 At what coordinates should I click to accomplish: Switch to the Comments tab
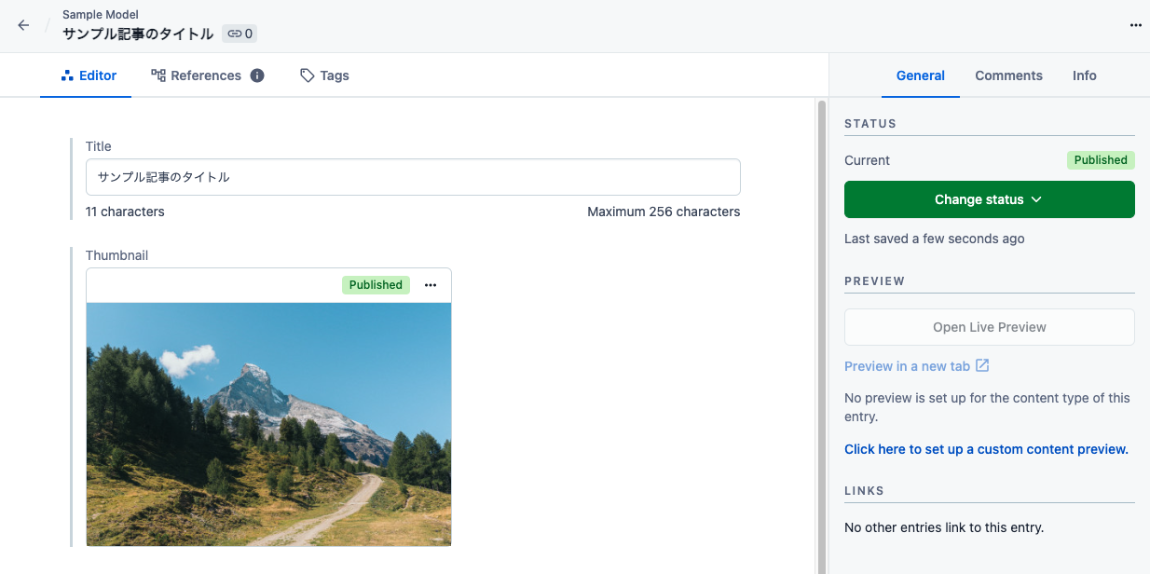point(1008,75)
